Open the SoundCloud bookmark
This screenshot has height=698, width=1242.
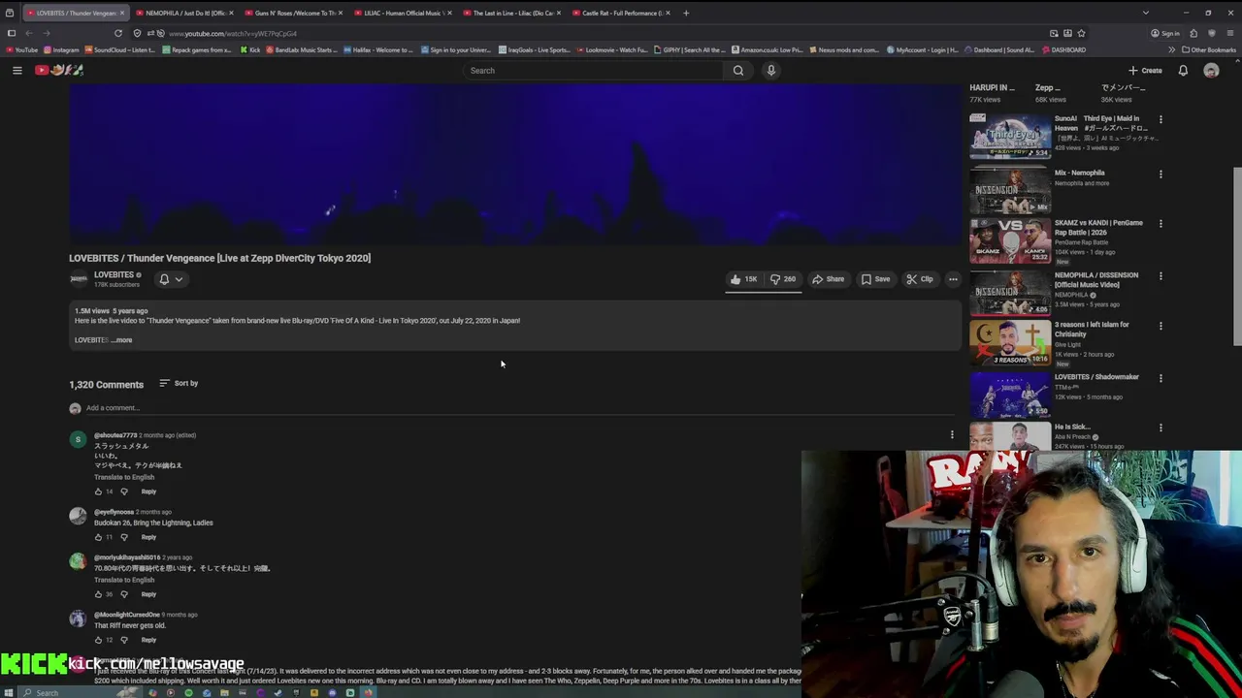click(x=119, y=49)
